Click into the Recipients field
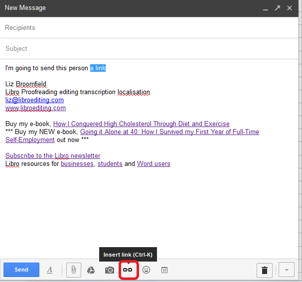 150,28
